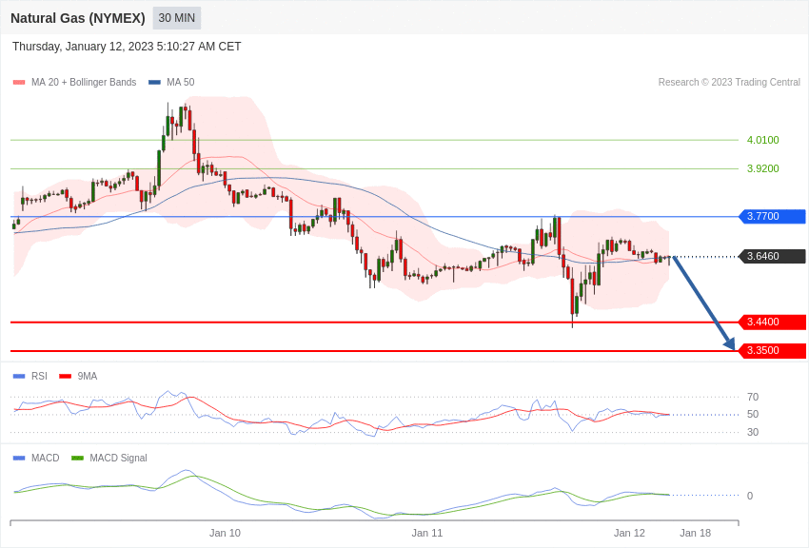Click the Research © 2023 Trading Central credit

point(729,83)
